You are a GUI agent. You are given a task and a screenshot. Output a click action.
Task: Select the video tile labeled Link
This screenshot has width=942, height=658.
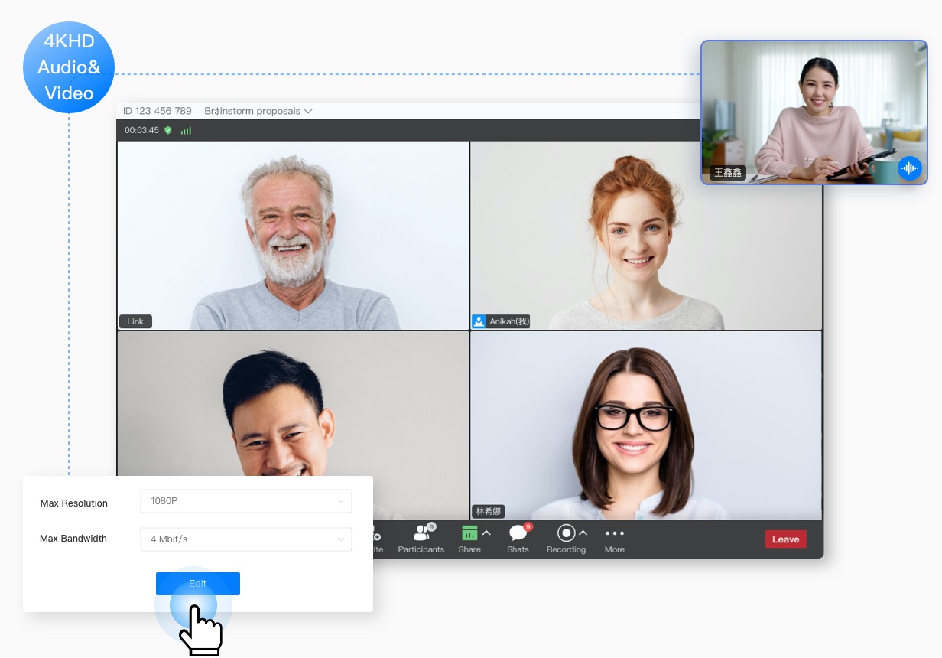(293, 235)
